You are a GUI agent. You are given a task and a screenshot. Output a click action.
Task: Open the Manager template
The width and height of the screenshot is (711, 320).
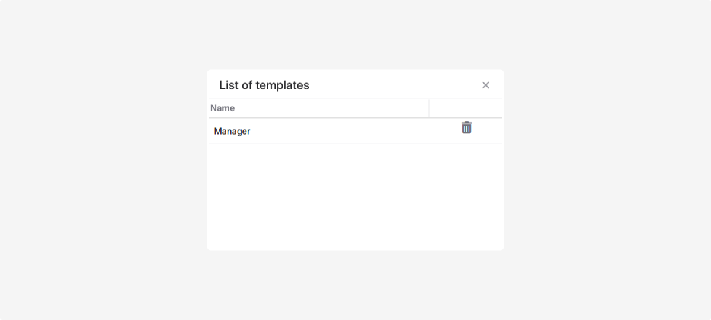coord(232,131)
